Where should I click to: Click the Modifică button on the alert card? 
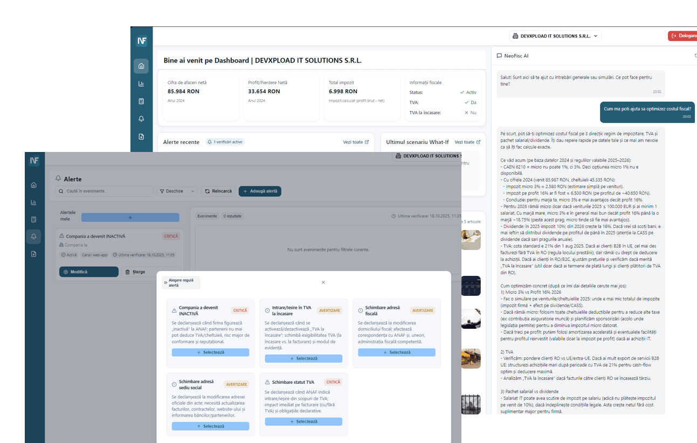pyautogui.click(x=89, y=272)
